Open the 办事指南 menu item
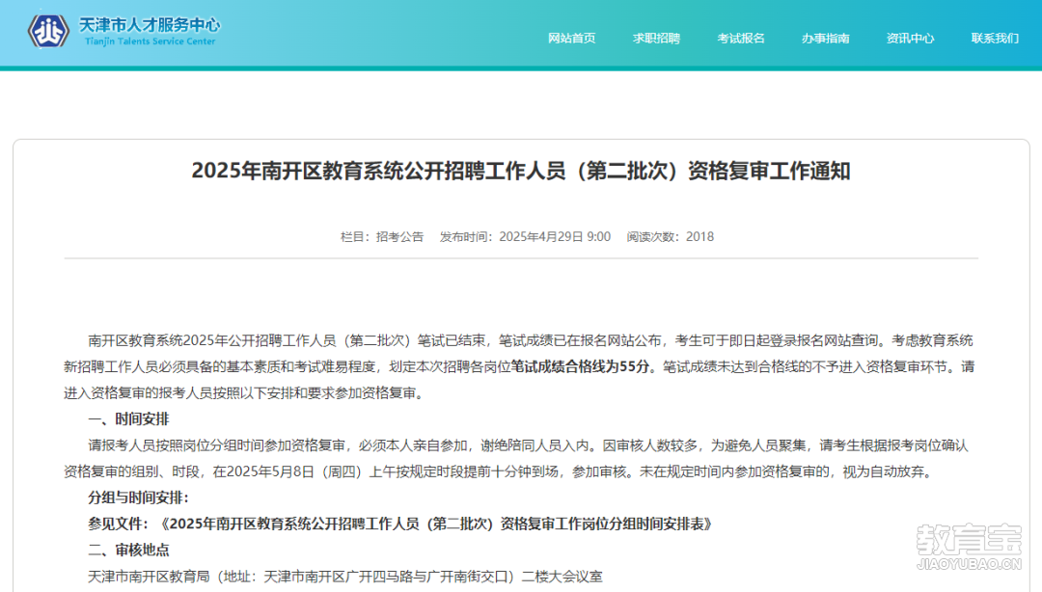Image resolution: width=1042 pixels, height=592 pixels. pyautogui.click(x=825, y=39)
